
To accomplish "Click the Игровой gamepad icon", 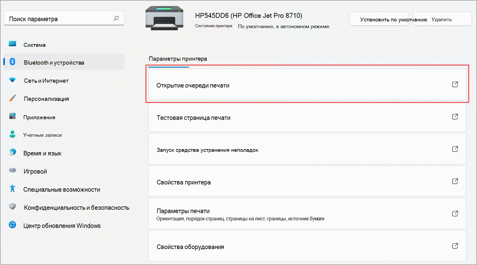I will coord(12,170).
